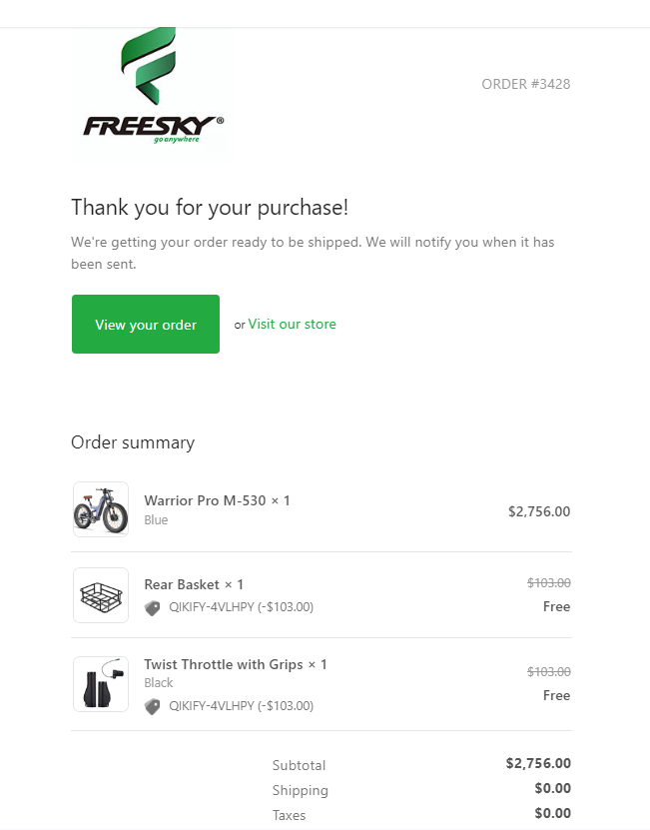Viewport: 650px width, 830px height.
Task: Click the Shipping label in totals
Action: click(x=300, y=790)
